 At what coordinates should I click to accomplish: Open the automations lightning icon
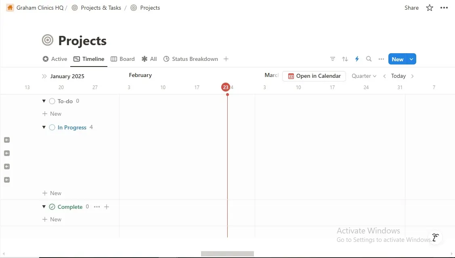tap(357, 59)
